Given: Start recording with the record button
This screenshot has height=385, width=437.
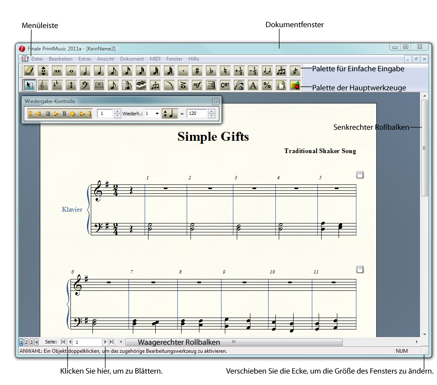Looking at the screenshot, I should [x=73, y=114].
